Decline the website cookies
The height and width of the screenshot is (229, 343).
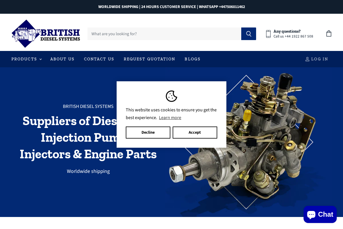click(x=148, y=132)
